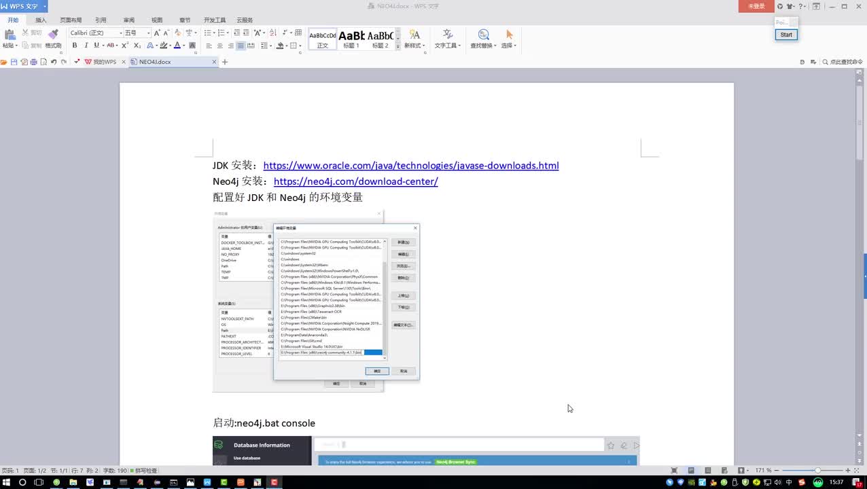Image resolution: width=867 pixels, height=489 pixels.
Task: Open the Calibri font name dropdown
Action: pos(121,33)
